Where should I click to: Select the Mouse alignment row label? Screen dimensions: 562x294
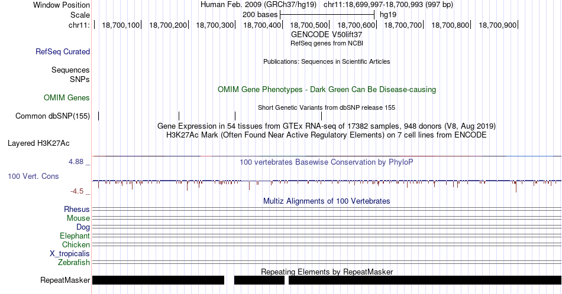click(x=78, y=218)
